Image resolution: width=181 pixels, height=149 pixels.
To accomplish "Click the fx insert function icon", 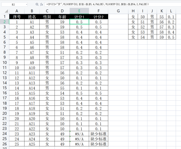I will click(x=42, y=4).
